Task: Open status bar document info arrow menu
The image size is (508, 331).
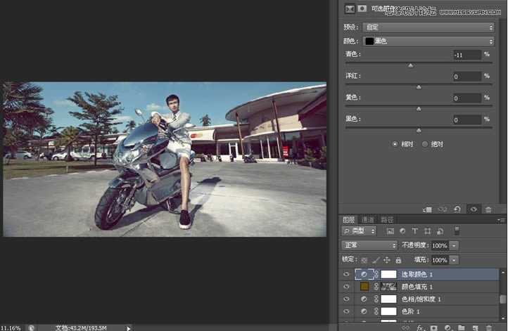Action: [x=129, y=328]
